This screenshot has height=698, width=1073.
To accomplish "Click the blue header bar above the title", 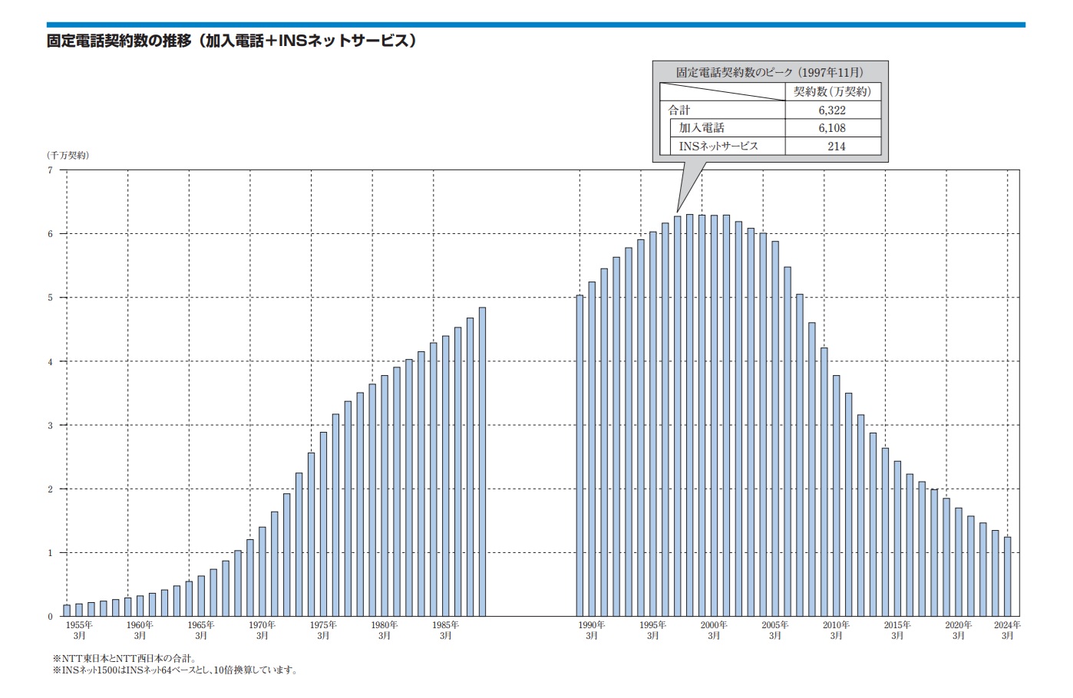I will 536,25.
